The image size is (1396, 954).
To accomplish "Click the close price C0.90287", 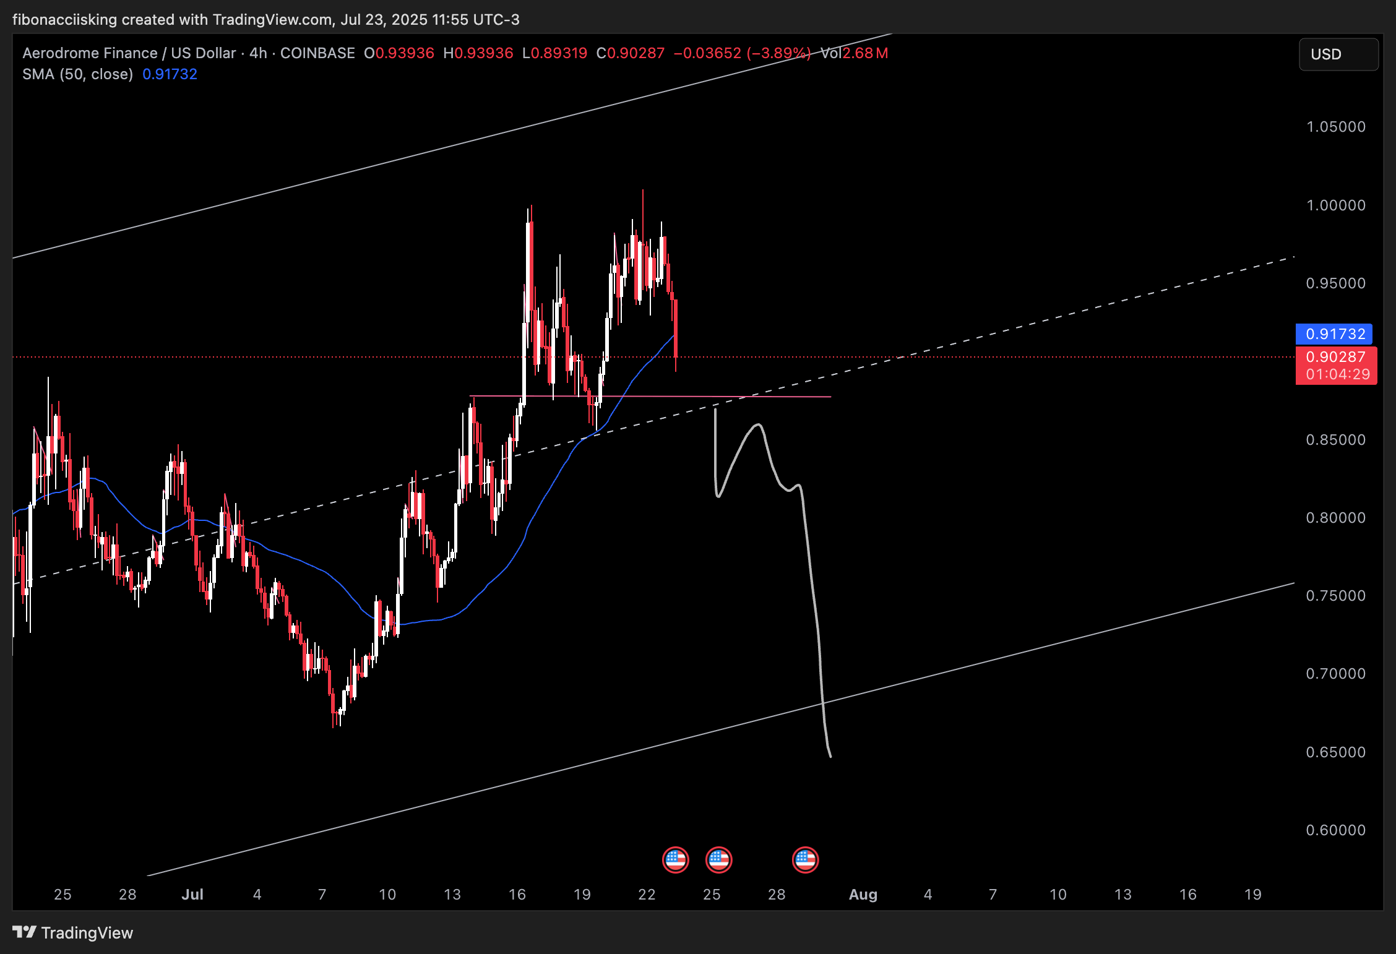I will coord(631,53).
